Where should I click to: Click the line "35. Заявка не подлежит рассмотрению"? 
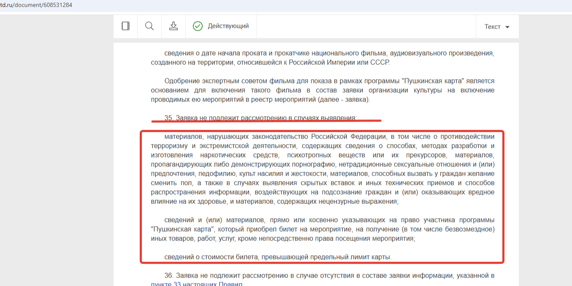click(x=260, y=118)
